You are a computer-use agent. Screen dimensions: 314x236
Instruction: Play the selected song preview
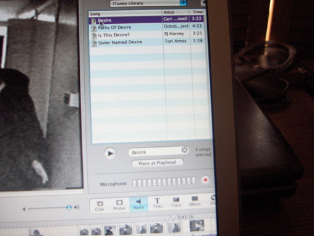[x=110, y=153]
